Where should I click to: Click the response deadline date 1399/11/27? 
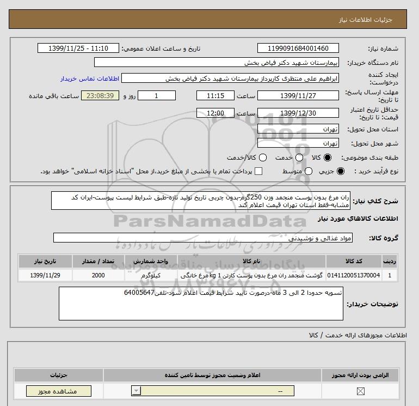coord(298,96)
